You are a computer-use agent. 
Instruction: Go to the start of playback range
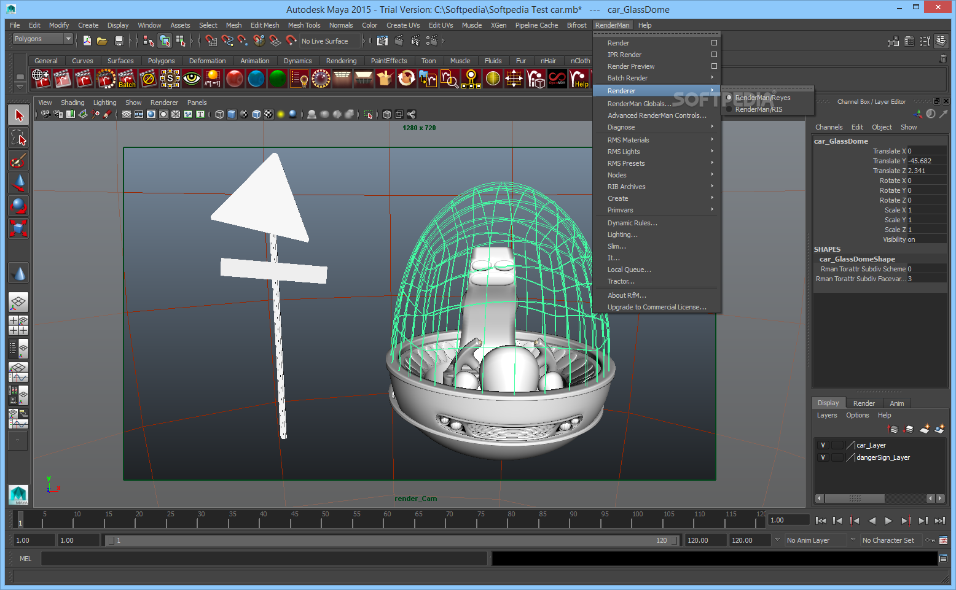click(x=820, y=521)
